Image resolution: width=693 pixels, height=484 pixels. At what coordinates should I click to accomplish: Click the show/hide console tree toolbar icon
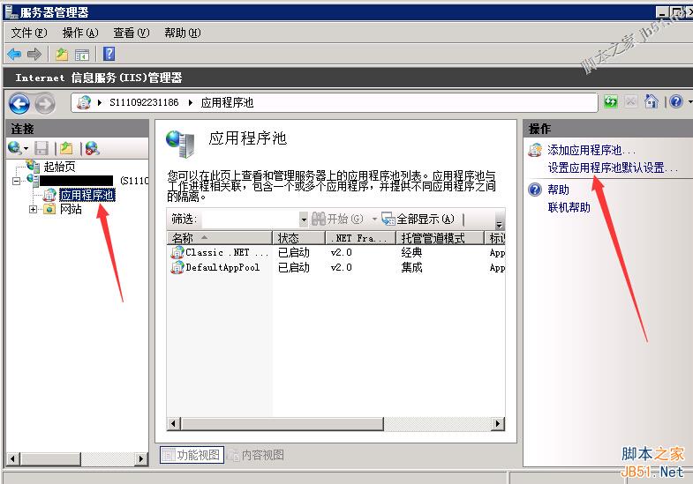click(x=81, y=55)
